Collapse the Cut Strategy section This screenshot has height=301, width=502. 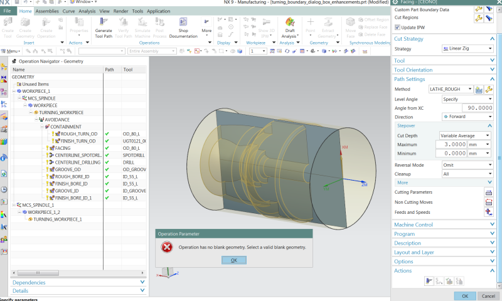(444, 39)
